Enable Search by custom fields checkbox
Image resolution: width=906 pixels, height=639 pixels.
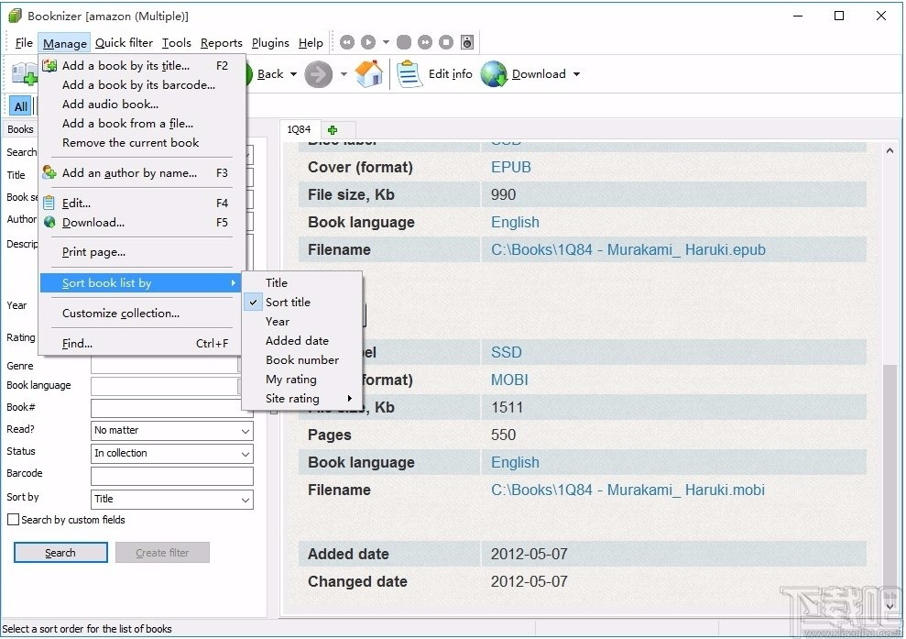point(14,520)
